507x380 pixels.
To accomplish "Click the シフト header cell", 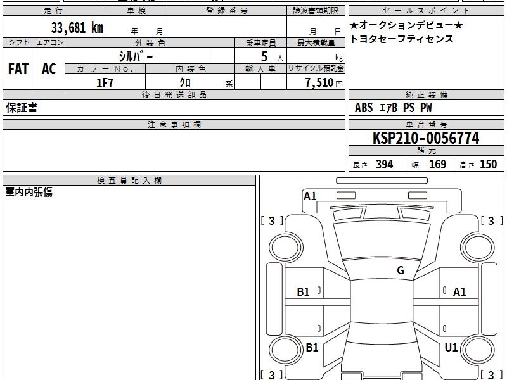I will point(18,42).
